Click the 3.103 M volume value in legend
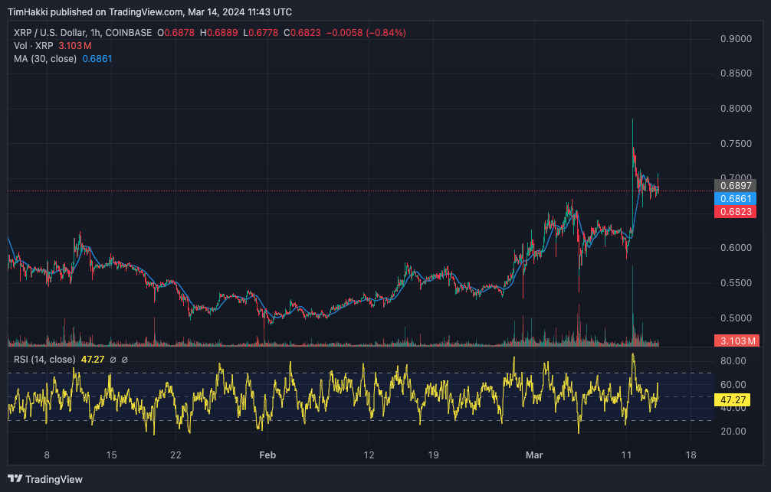This screenshot has height=492, width=771. pyautogui.click(x=75, y=46)
